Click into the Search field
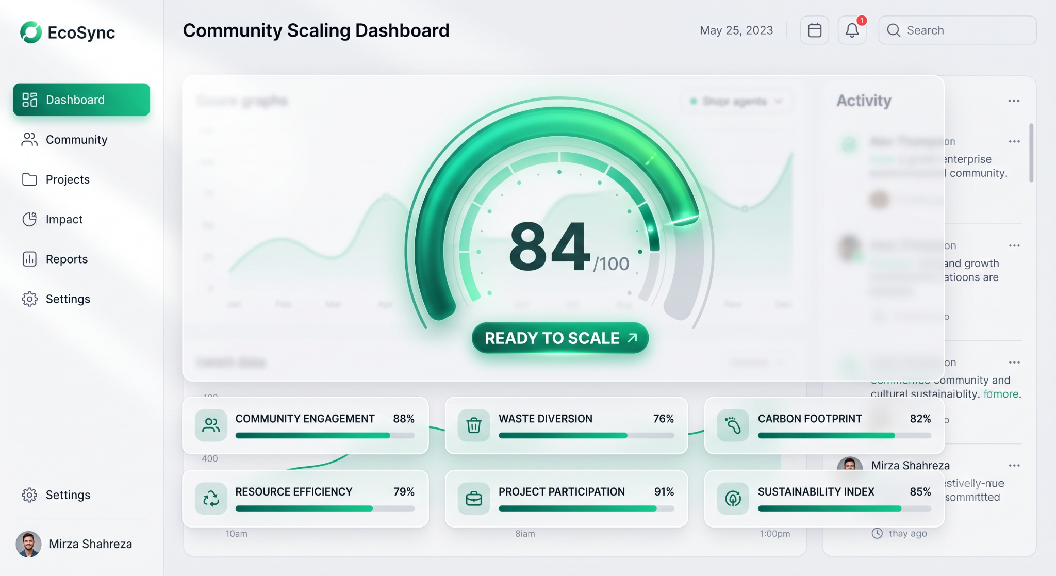The height and width of the screenshot is (576, 1056). pyautogui.click(x=958, y=30)
